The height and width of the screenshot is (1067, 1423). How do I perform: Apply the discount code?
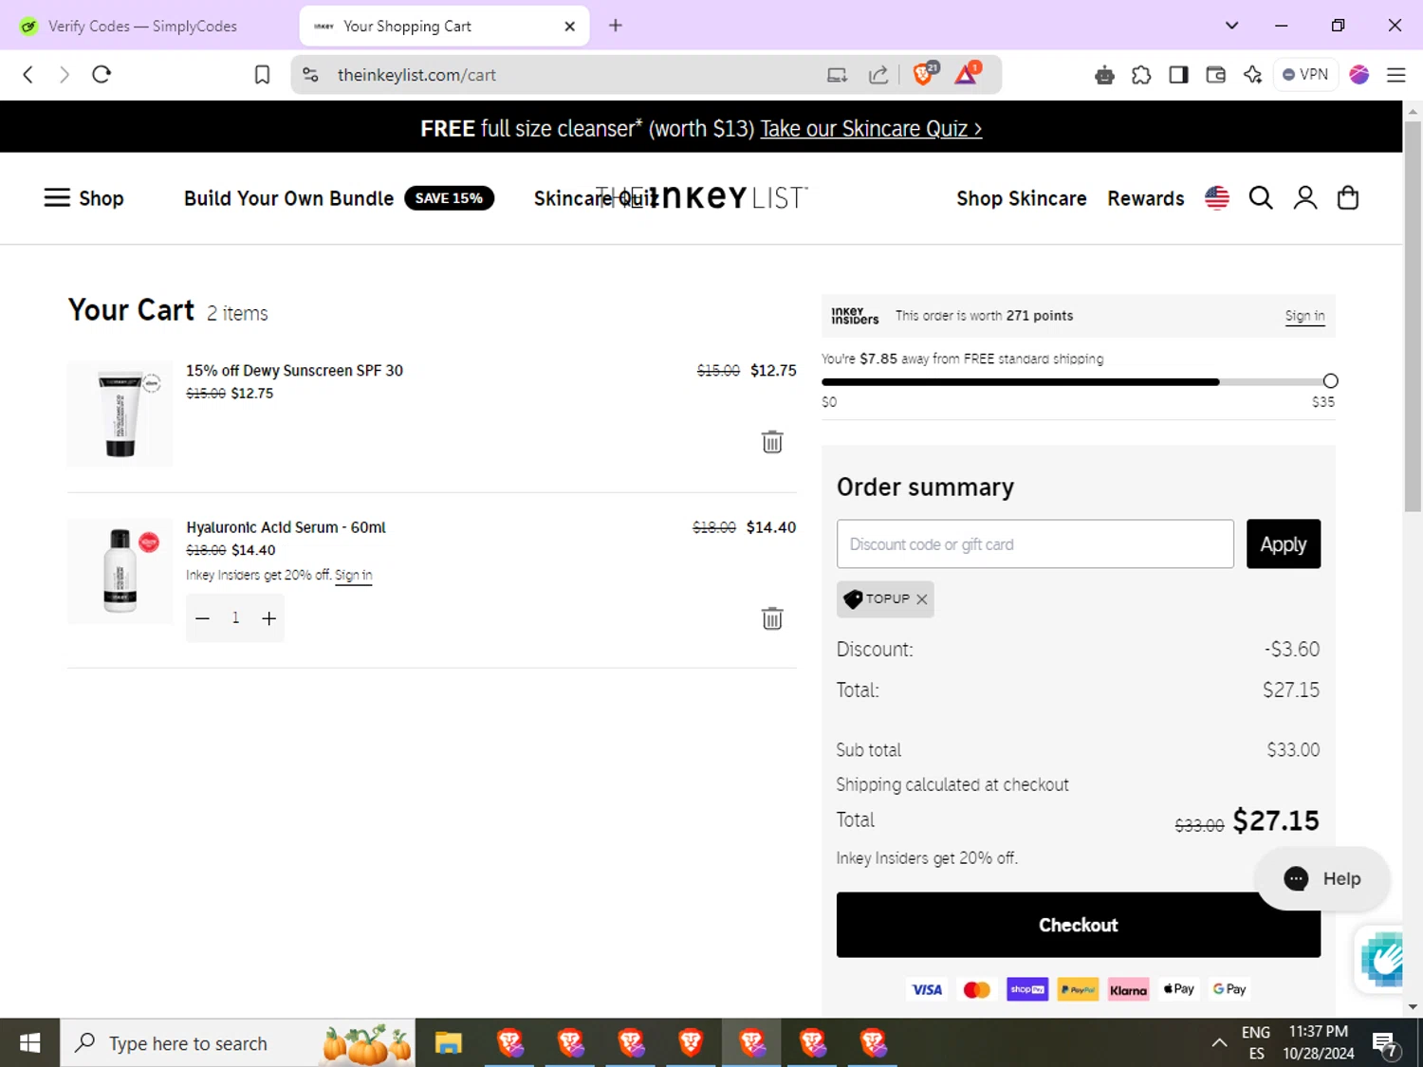(x=1283, y=544)
